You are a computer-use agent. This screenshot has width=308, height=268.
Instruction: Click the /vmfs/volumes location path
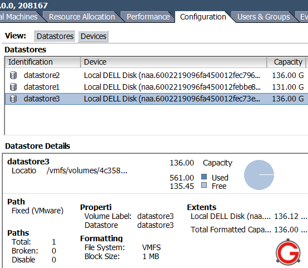pyautogui.click(x=87, y=170)
